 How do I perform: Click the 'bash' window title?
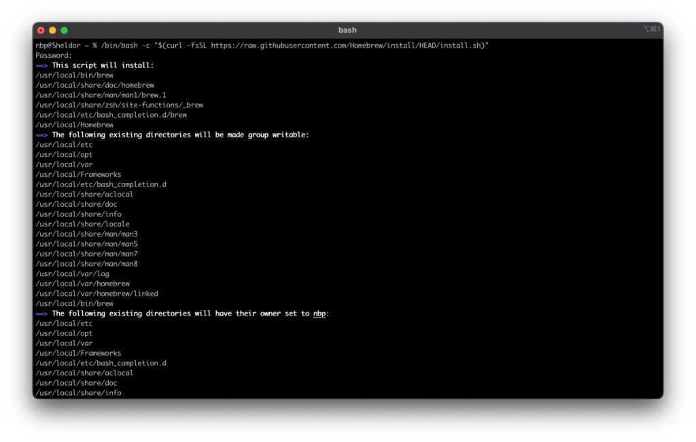pos(347,30)
